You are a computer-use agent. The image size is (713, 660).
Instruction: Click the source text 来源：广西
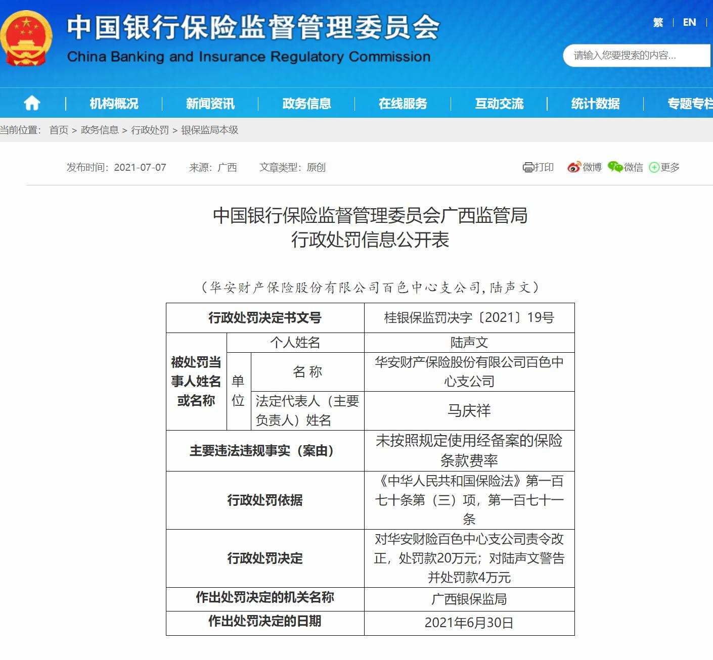point(213,167)
